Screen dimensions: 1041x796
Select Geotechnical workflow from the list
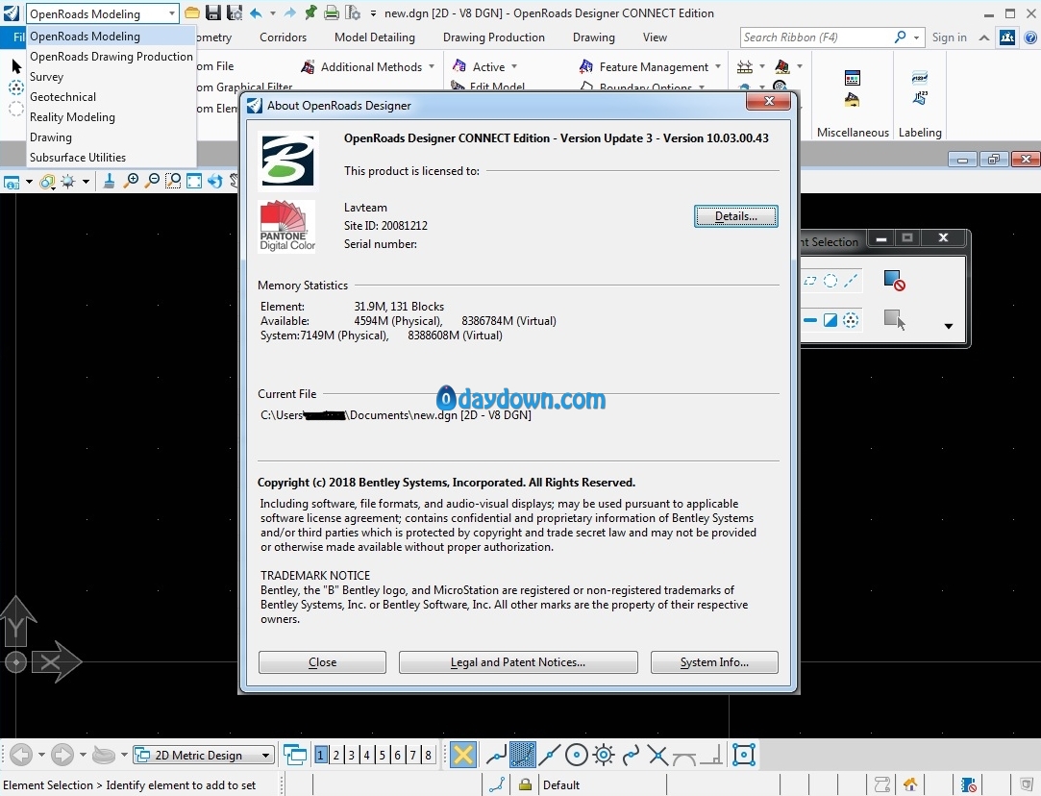click(112, 97)
